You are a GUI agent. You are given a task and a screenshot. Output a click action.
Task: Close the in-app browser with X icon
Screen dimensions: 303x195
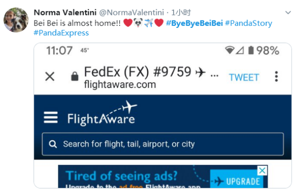[x=50, y=76]
